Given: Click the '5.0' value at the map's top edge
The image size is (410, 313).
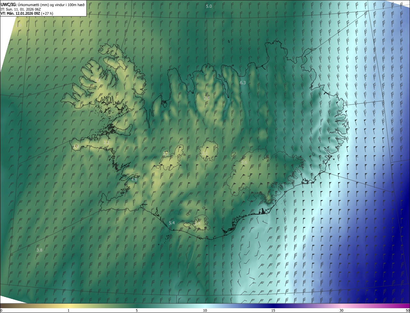Looking at the screenshot, I should pos(209,6).
